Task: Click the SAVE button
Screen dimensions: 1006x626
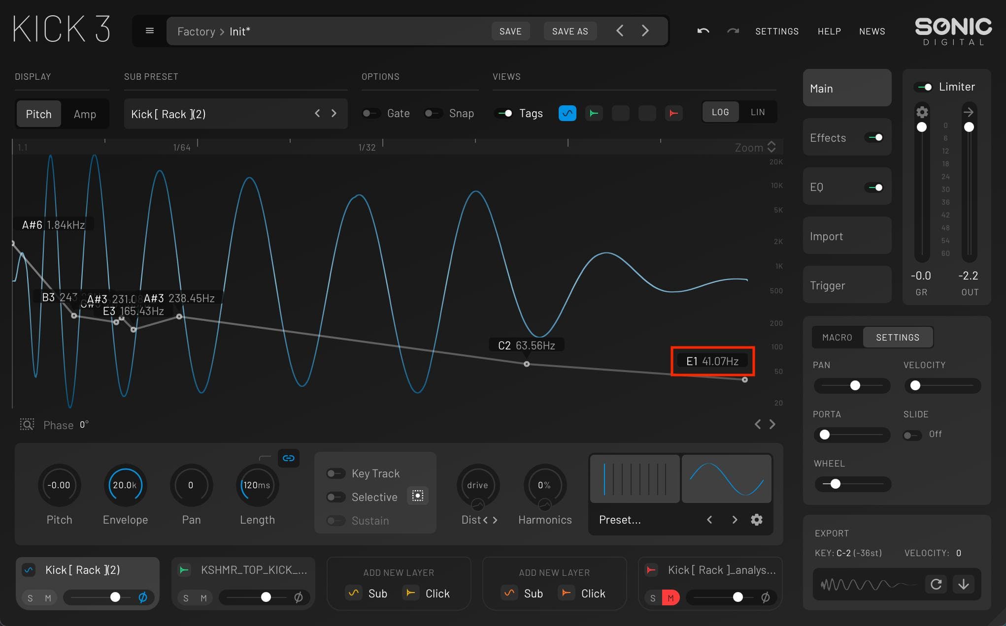Action: [x=510, y=31]
